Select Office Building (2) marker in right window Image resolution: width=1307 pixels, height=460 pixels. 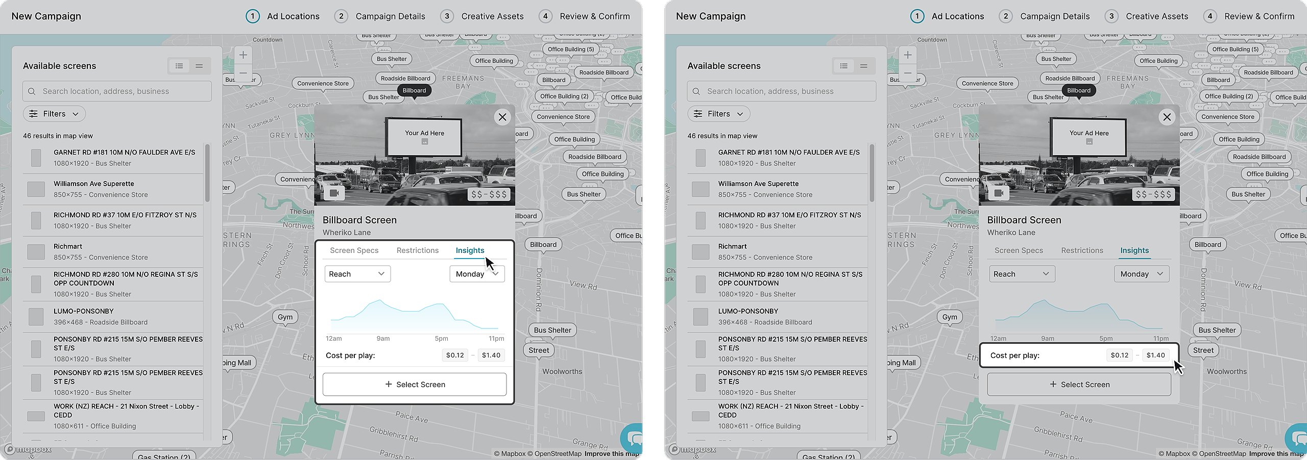coord(1229,96)
